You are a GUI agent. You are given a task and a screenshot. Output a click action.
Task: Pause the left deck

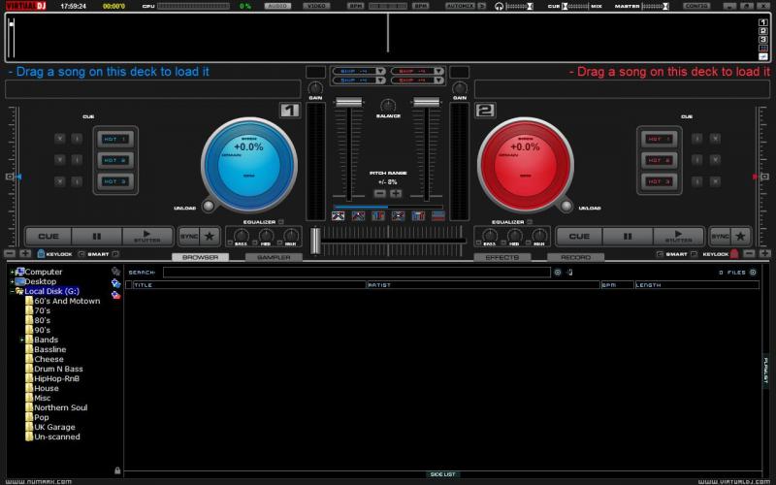pyautogui.click(x=97, y=237)
